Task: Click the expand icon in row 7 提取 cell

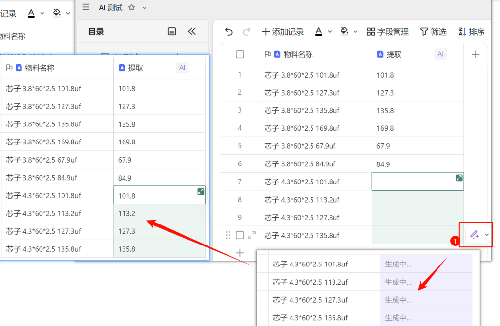Action: 459,178
